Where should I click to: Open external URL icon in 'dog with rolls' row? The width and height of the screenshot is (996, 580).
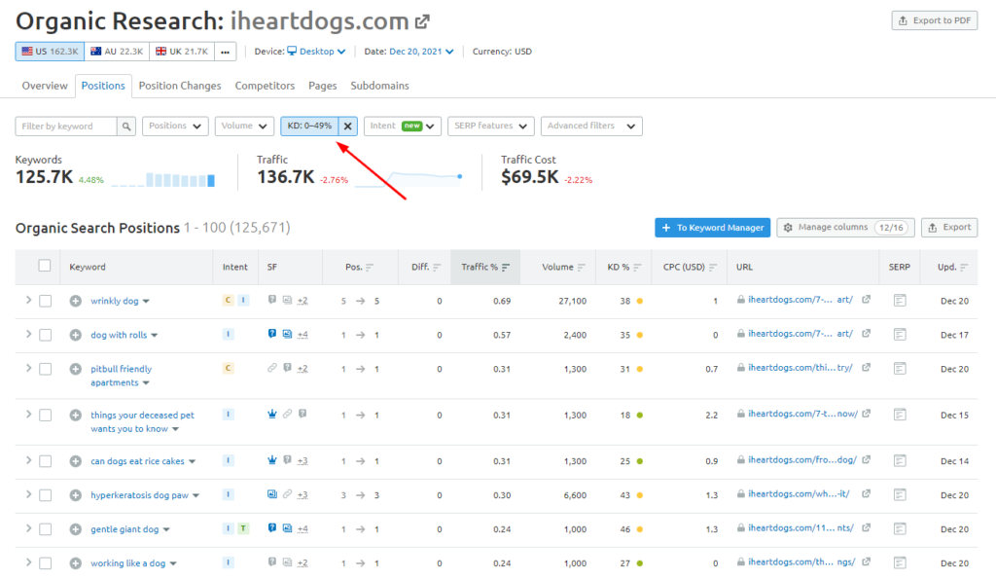coord(866,334)
